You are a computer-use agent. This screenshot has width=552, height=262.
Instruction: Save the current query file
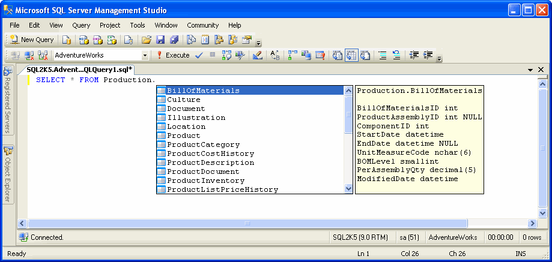pyautogui.click(x=160, y=40)
